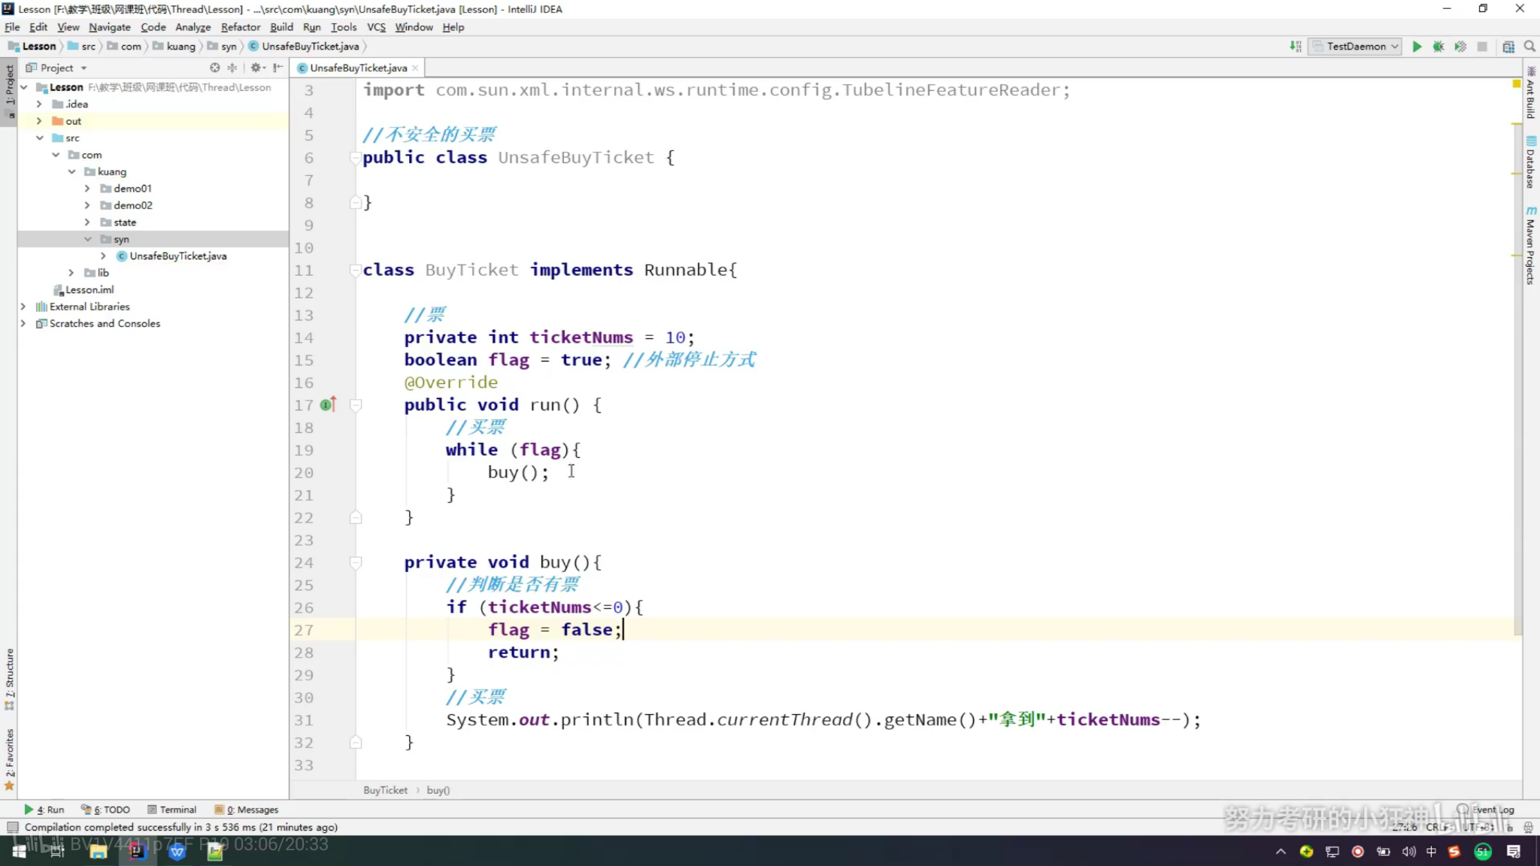Click the volume speaker tray icon
1540x866 pixels.
(1408, 851)
